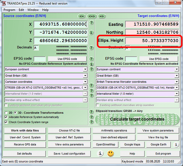183x166 pixels.
Task: Expand source ETRS89 reference system dropdown
Action: pyautogui.click(x=85, y=87)
